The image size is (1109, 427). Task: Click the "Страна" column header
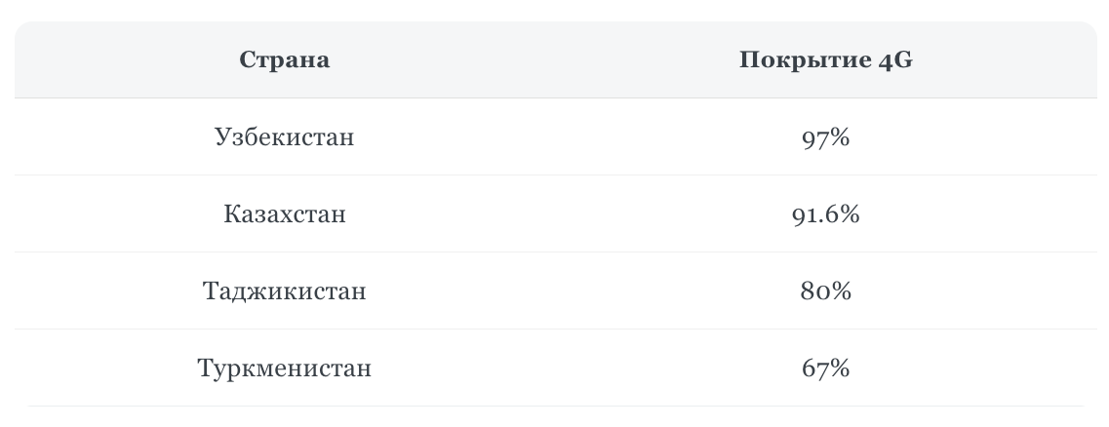point(284,60)
